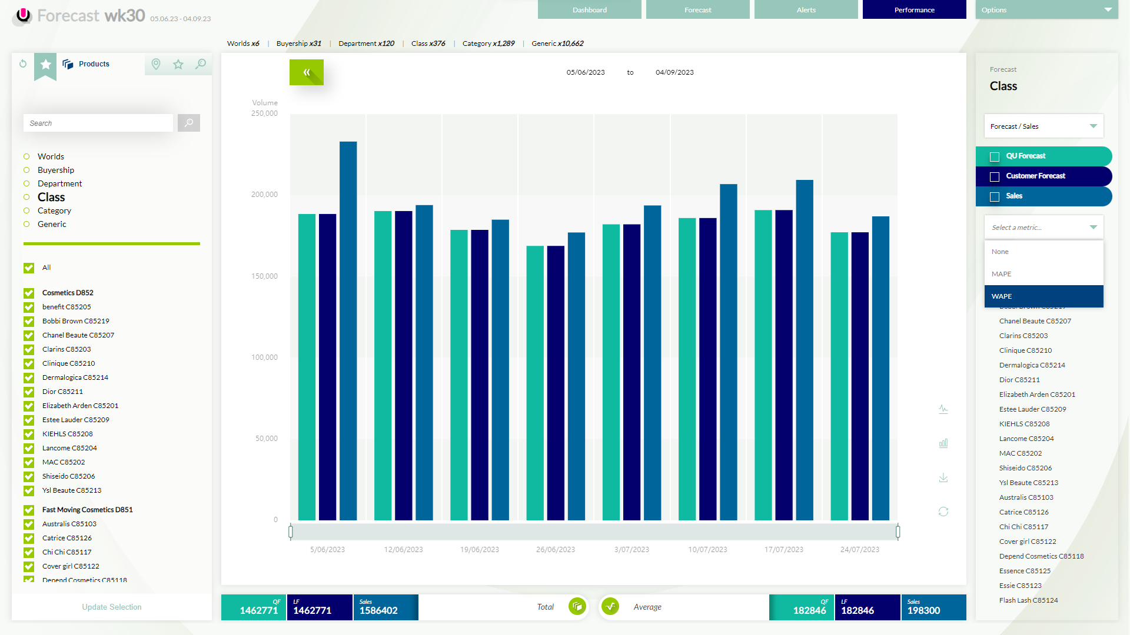Click the chart refresh icon

tap(943, 512)
